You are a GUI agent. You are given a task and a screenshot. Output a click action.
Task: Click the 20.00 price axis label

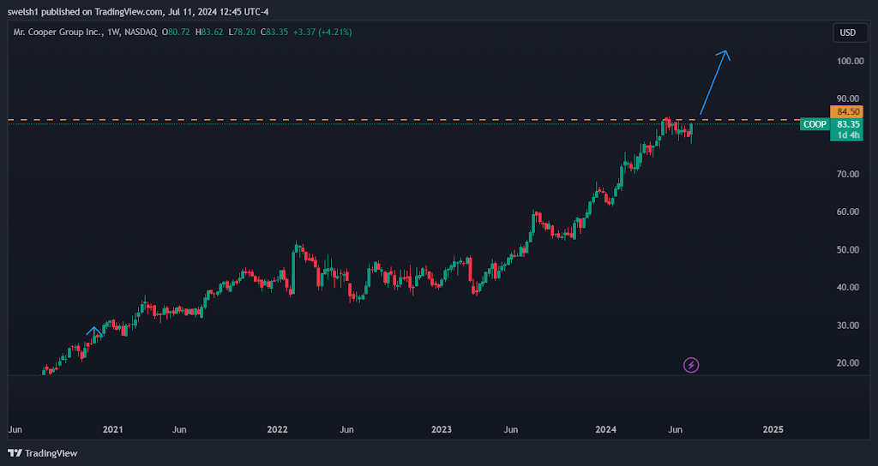click(x=850, y=362)
